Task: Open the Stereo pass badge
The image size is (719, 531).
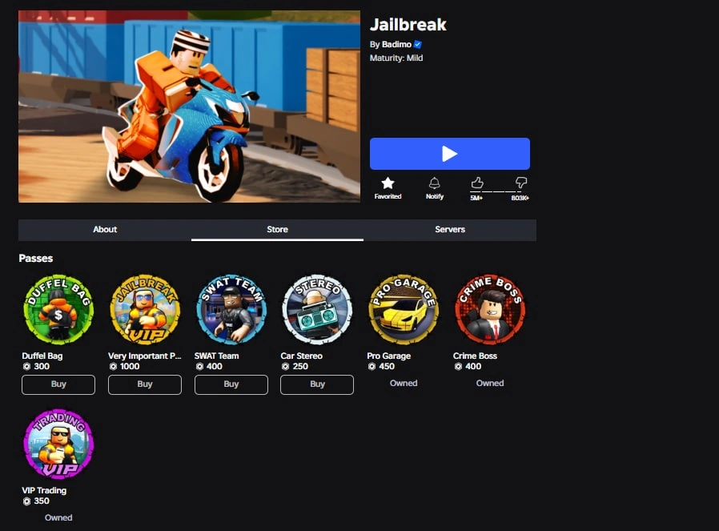Action: [317, 309]
